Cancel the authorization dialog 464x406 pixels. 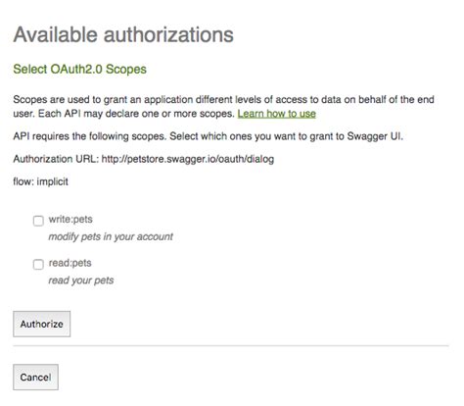pyautogui.click(x=35, y=378)
